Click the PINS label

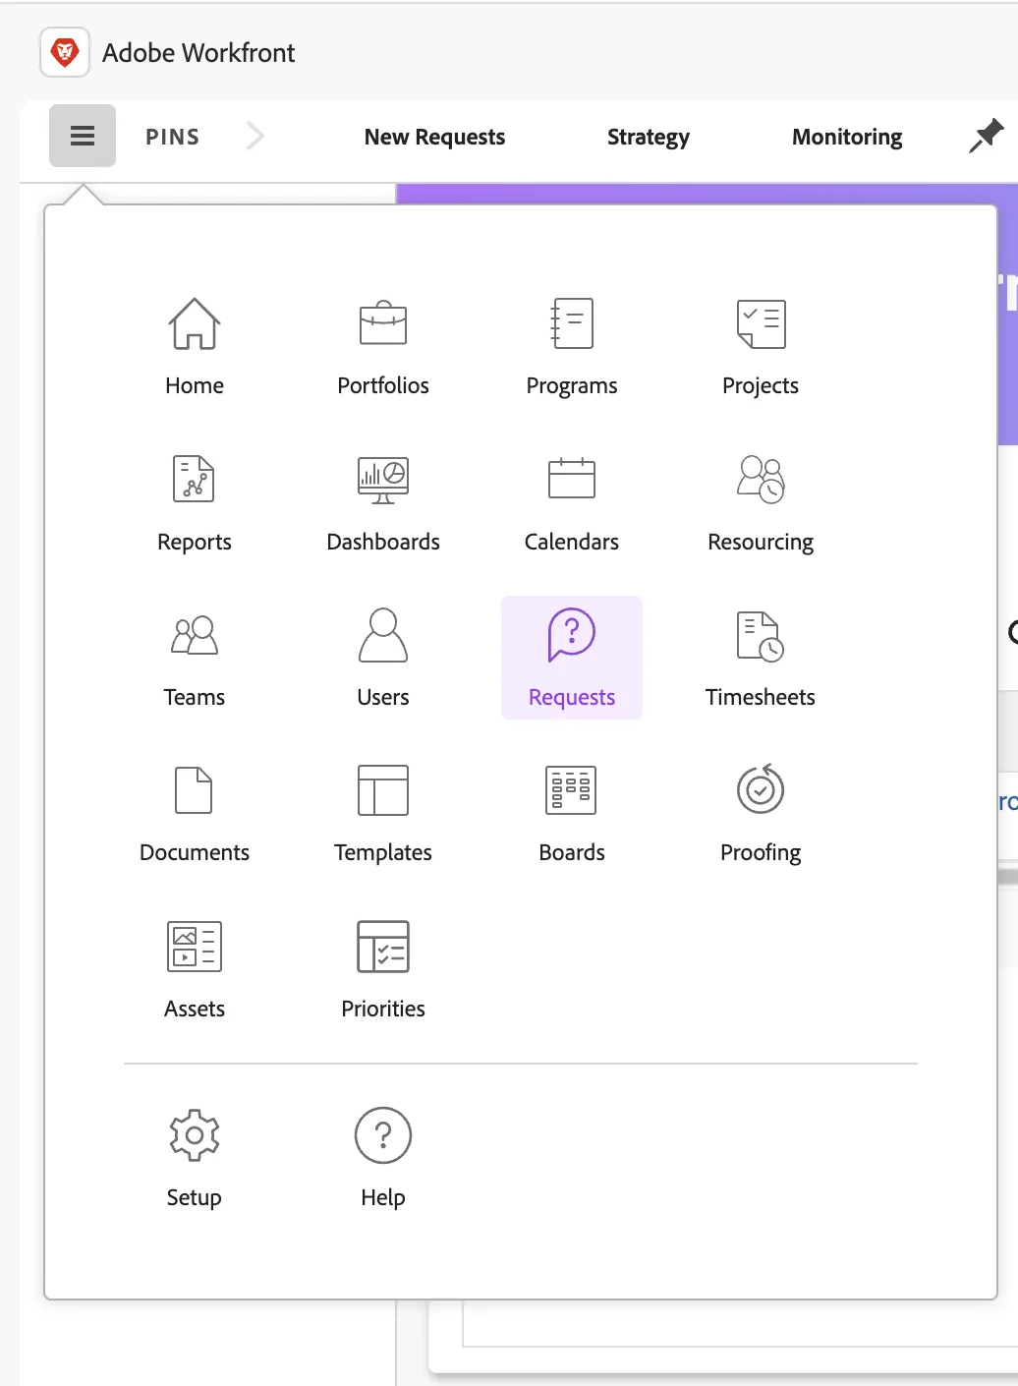click(x=173, y=137)
